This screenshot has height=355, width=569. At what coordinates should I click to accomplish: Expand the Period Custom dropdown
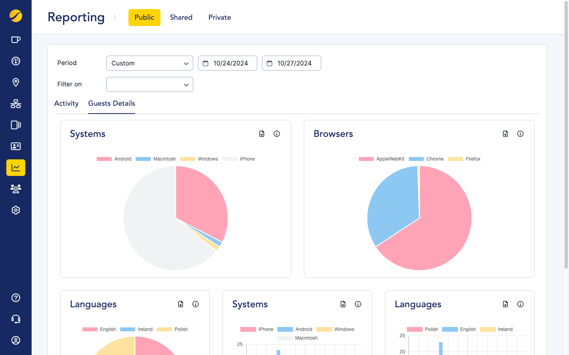coord(149,63)
